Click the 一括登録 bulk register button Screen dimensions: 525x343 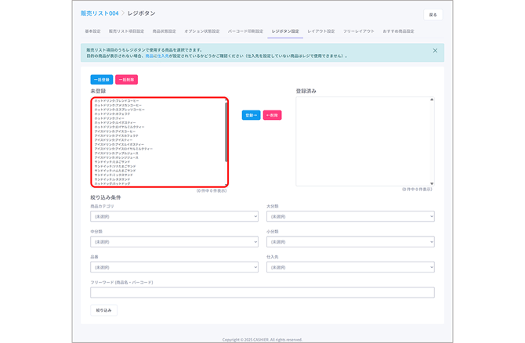(x=101, y=79)
